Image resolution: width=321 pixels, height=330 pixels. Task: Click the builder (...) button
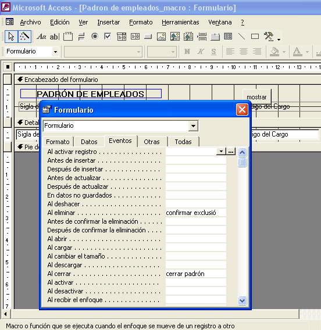pyautogui.click(x=231, y=151)
